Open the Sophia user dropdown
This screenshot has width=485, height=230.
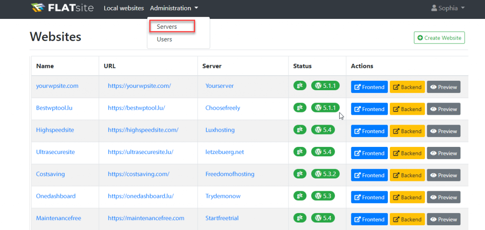(x=448, y=9)
